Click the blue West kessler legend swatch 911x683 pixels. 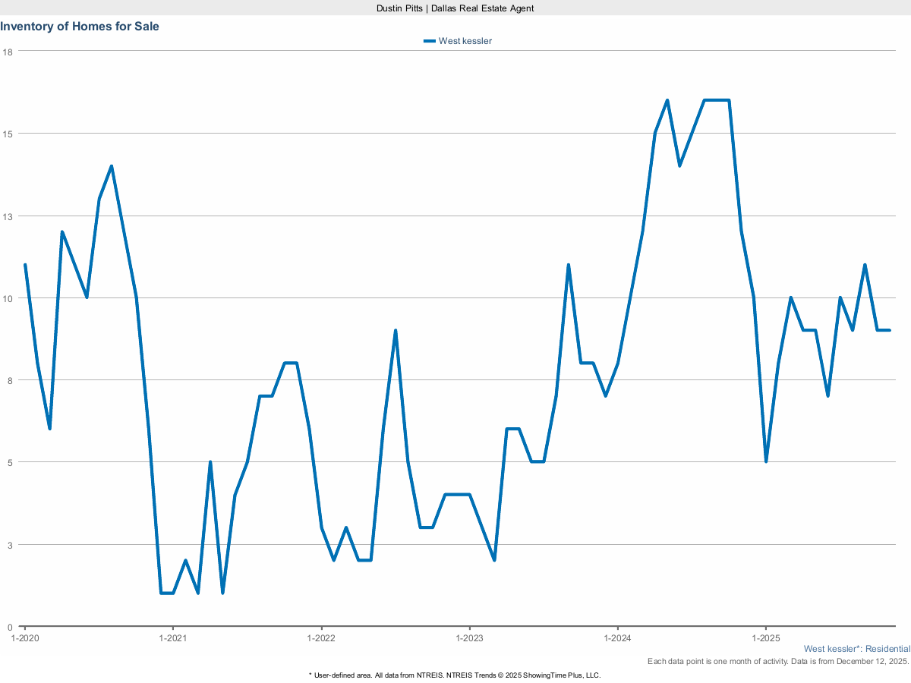tap(430, 41)
